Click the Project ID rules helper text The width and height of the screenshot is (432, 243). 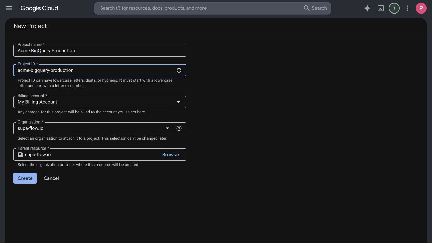(95, 83)
